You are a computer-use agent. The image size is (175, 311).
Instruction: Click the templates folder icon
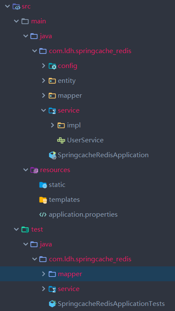[43, 200]
